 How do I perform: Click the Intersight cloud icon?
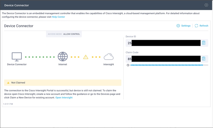(x=109, y=57)
